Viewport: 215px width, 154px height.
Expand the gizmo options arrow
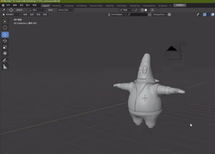pyautogui.click(x=208, y=14)
